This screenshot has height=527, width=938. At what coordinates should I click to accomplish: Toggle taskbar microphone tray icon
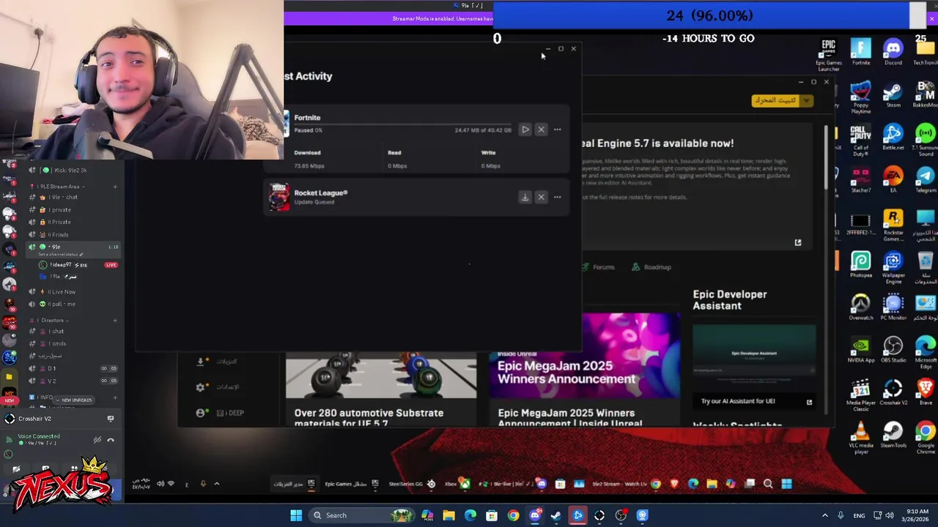[841, 515]
